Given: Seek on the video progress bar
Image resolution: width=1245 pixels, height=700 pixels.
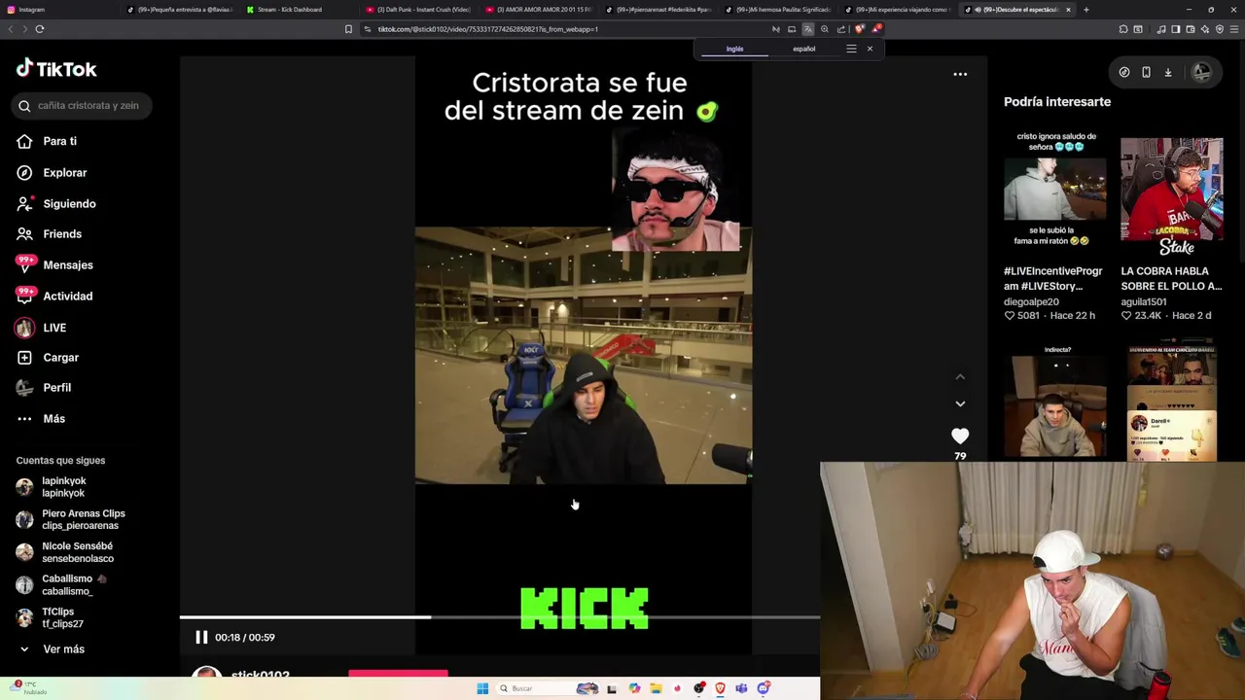Looking at the screenshot, I should (500, 616).
